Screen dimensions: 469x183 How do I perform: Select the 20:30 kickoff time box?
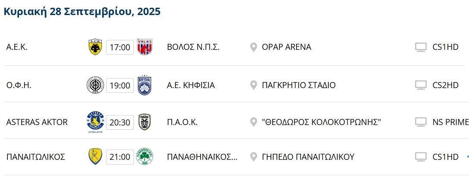click(120, 122)
